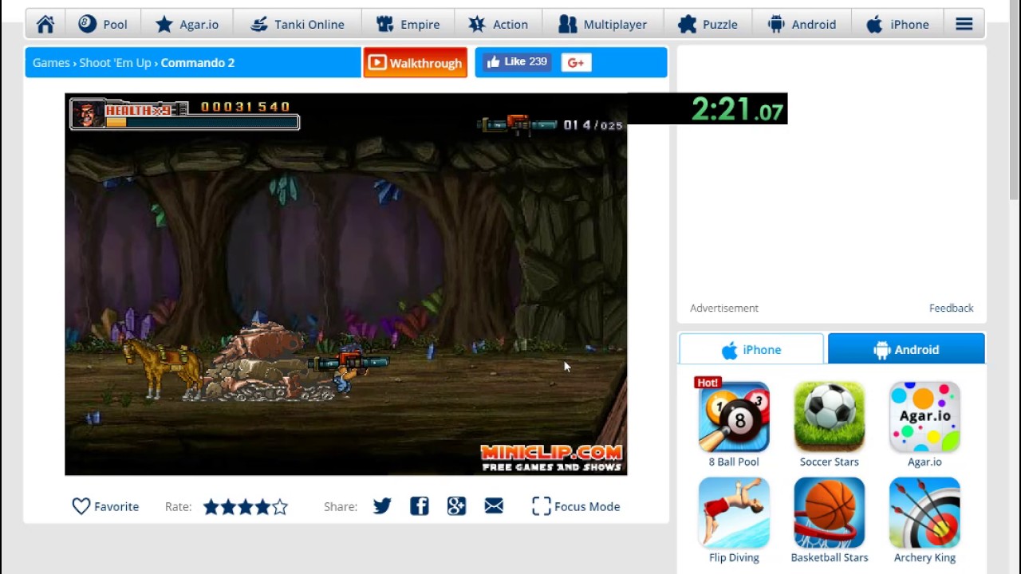Click the Games breadcrumb link

51,62
